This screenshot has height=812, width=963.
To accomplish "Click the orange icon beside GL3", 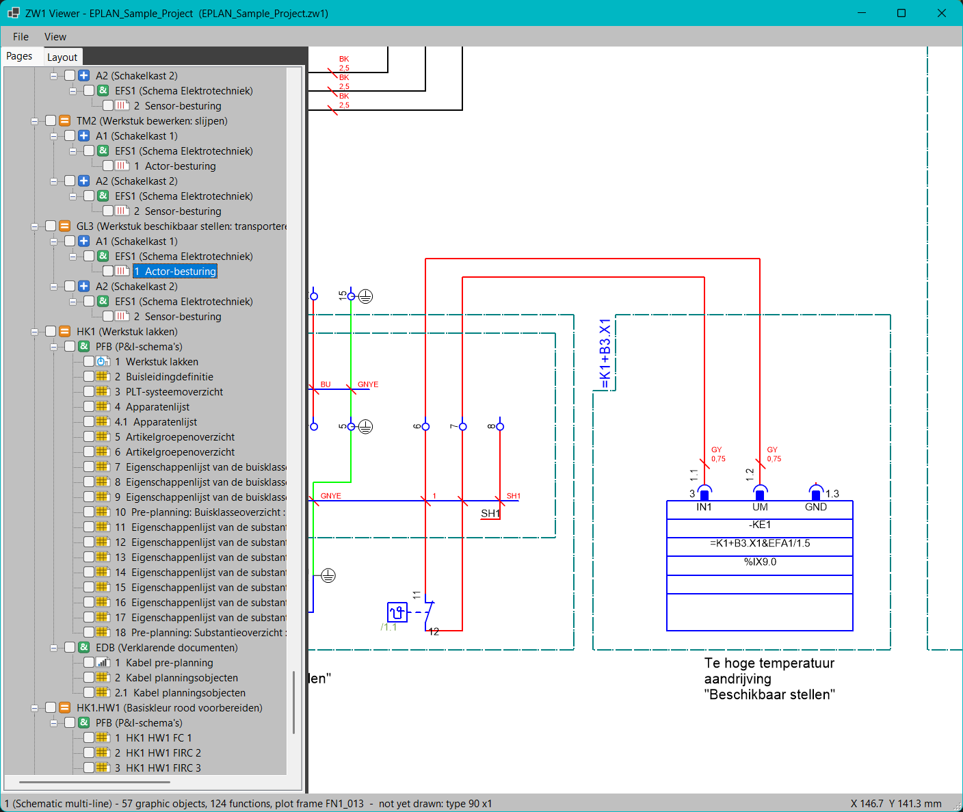I will click(65, 226).
